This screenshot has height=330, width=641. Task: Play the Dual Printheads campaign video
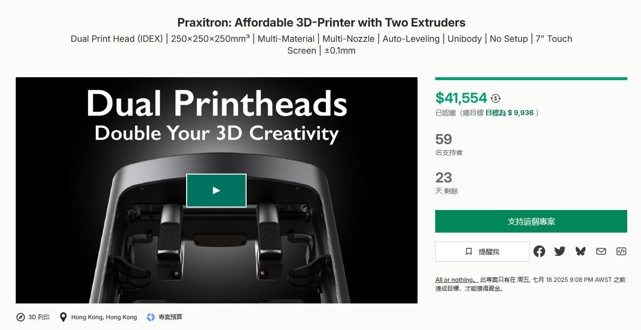click(x=216, y=191)
